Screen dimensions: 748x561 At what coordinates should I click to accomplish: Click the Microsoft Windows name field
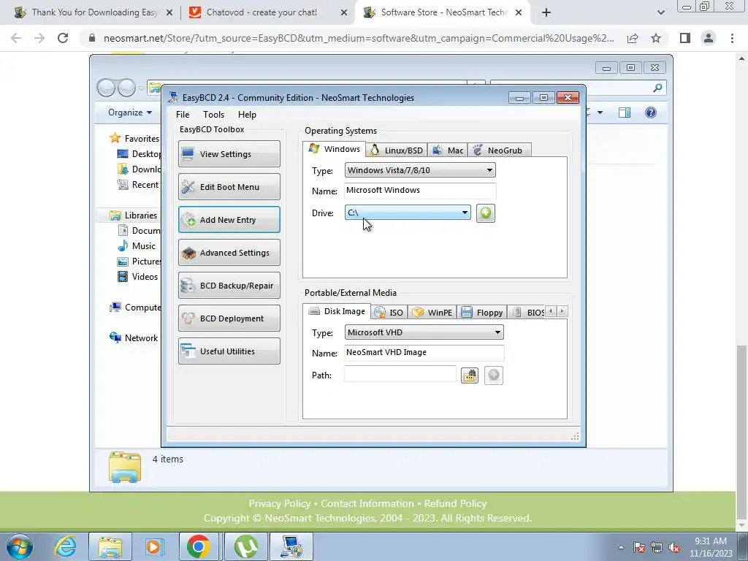click(420, 191)
